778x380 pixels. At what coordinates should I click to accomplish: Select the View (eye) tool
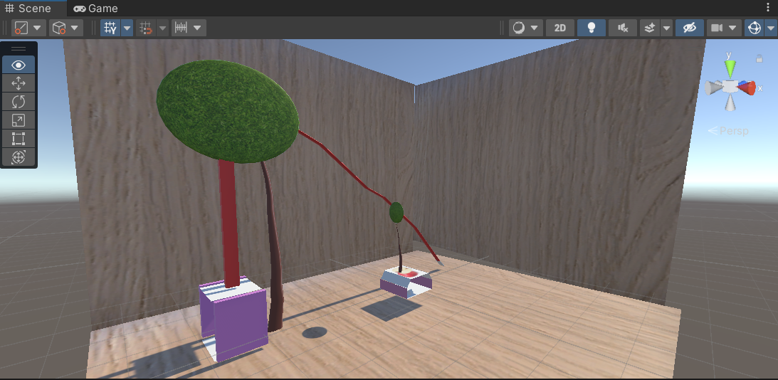[x=19, y=65]
